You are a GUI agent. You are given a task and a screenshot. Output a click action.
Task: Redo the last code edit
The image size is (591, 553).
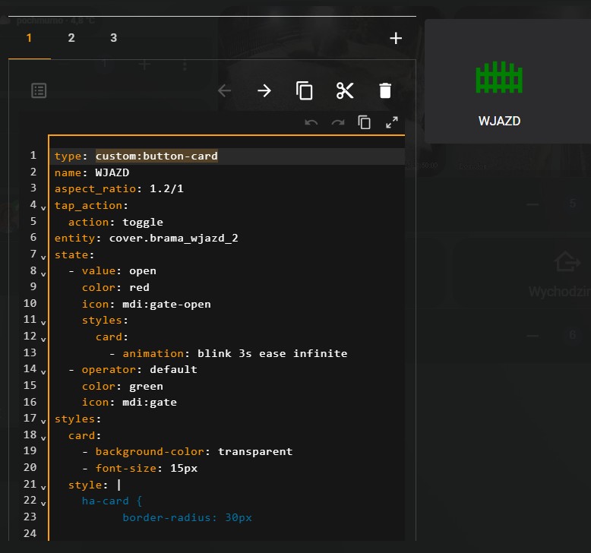pyautogui.click(x=338, y=122)
